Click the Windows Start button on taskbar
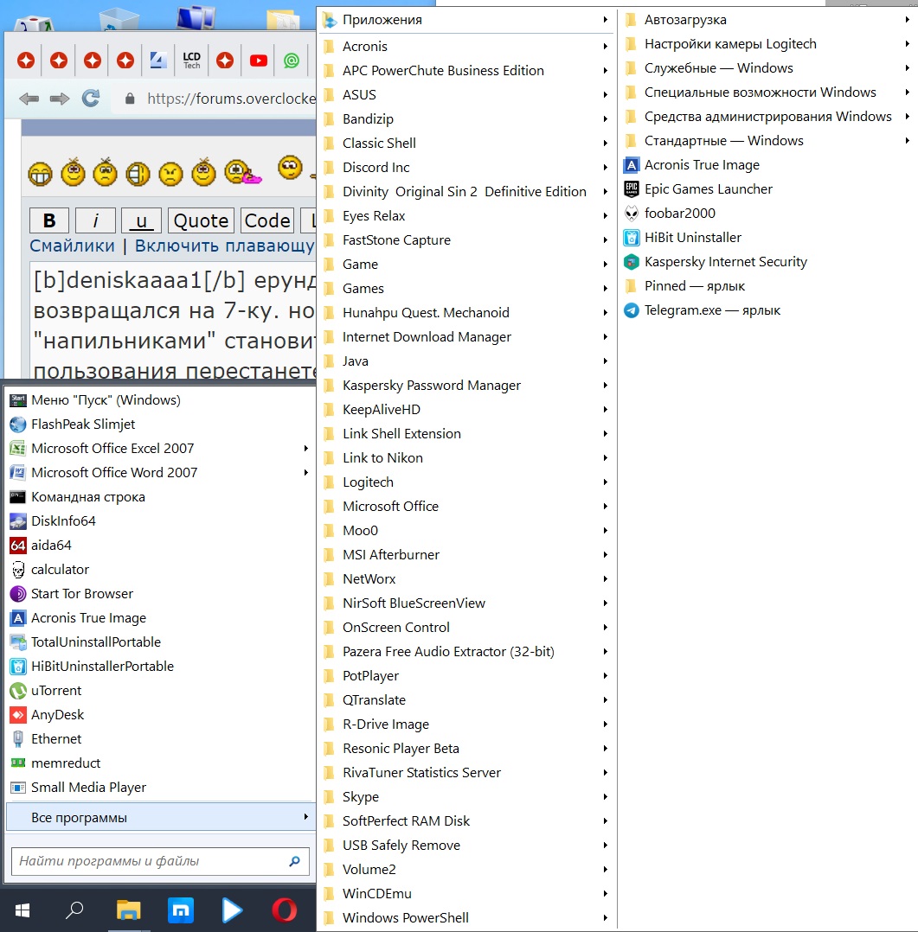The image size is (918, 932). coord(22,910)
